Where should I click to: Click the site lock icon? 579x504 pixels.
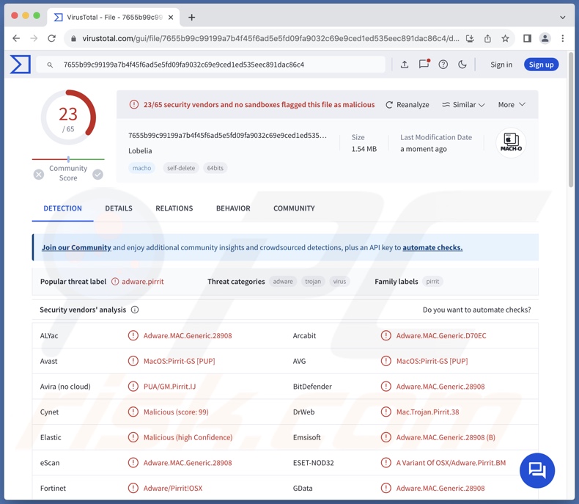click(x=73, y=38)
